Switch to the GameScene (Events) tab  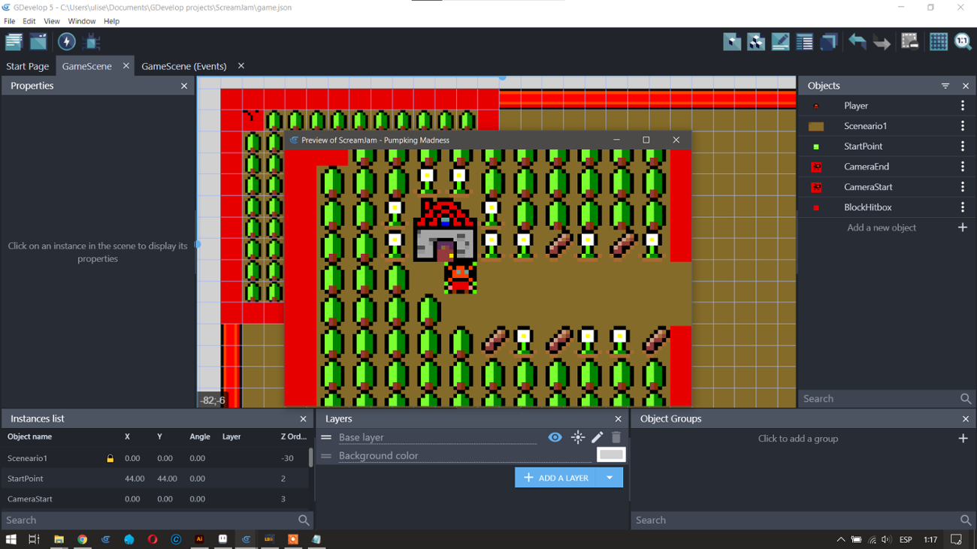(x=184, y=65)
